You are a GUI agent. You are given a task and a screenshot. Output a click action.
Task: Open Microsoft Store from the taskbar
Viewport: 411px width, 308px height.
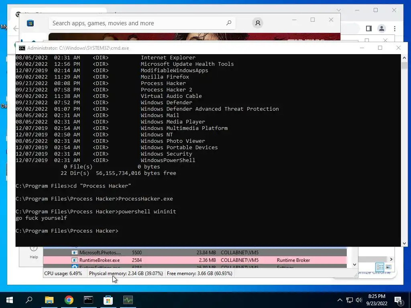coord(108,300)
